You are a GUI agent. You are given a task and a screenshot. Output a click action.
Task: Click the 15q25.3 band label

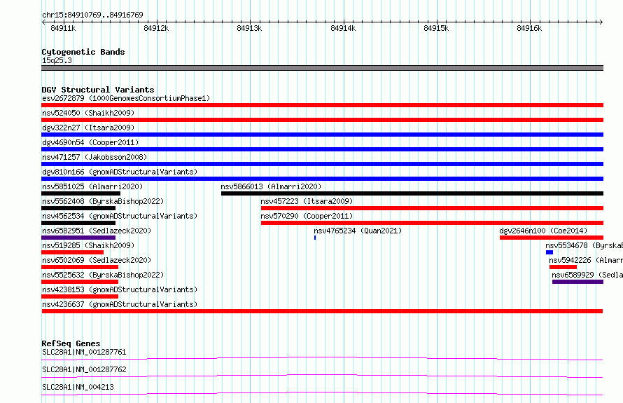click(57, 60)
